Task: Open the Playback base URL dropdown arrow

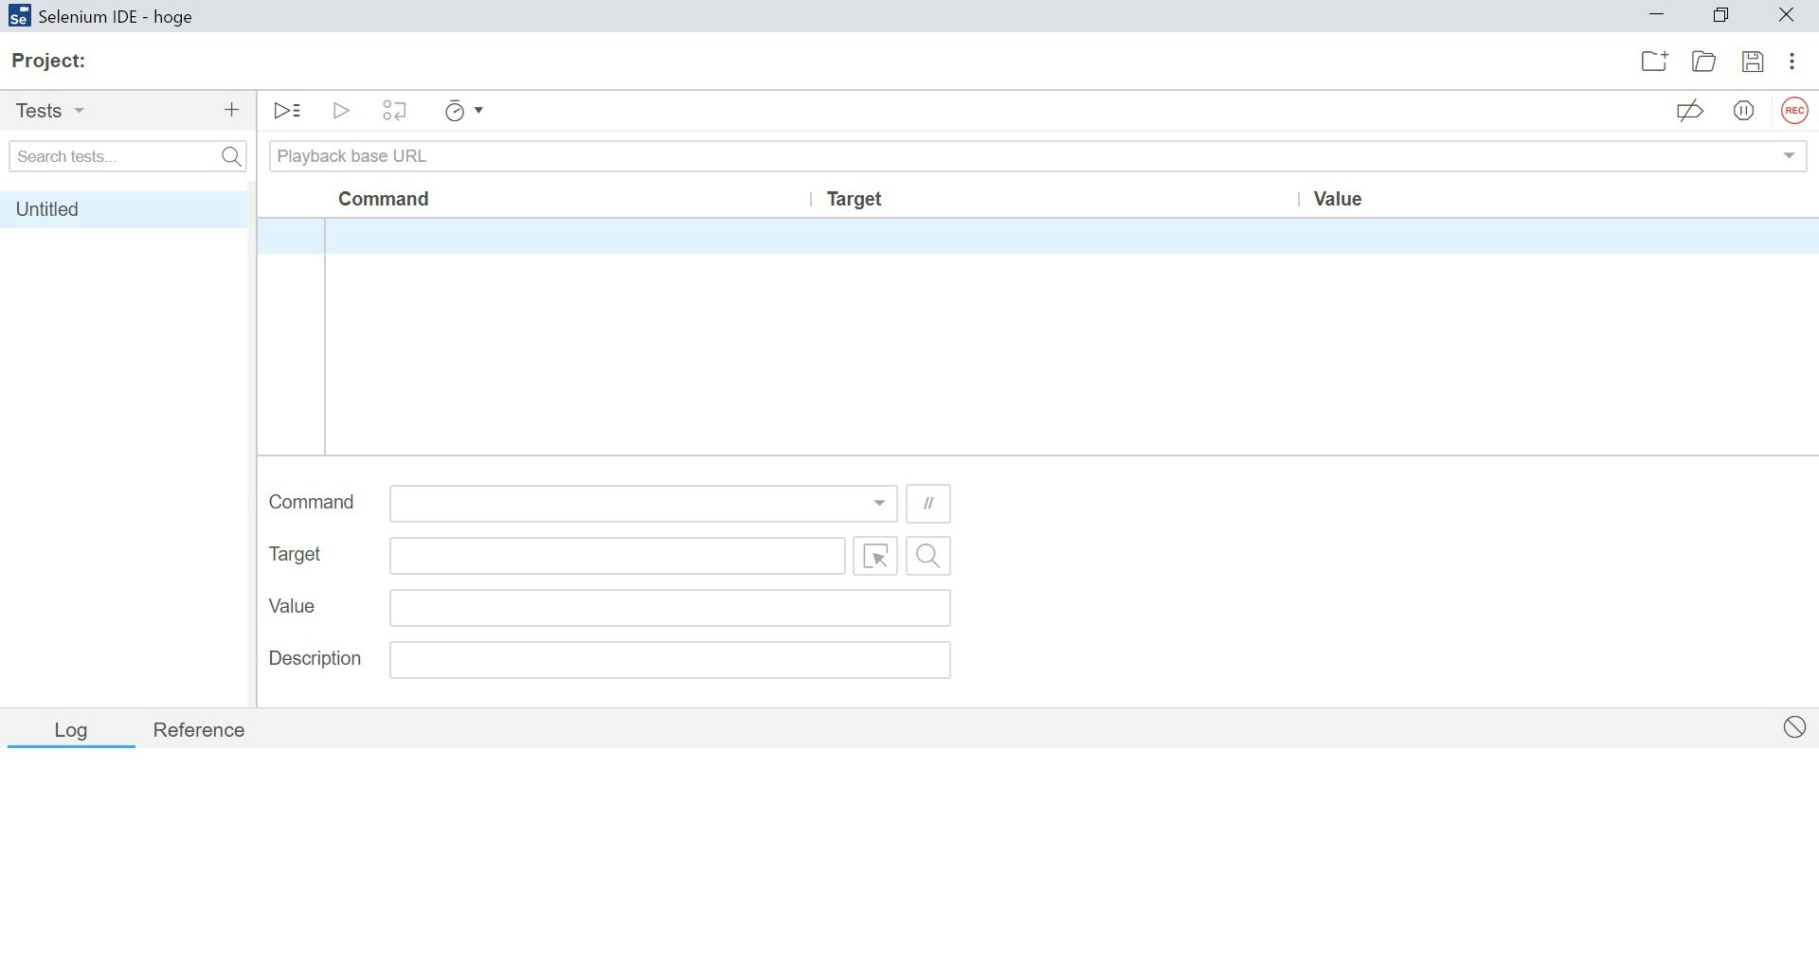Action: coord(1789,156)
